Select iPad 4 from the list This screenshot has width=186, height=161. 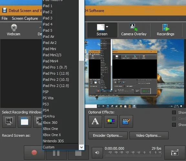[60, 24]
